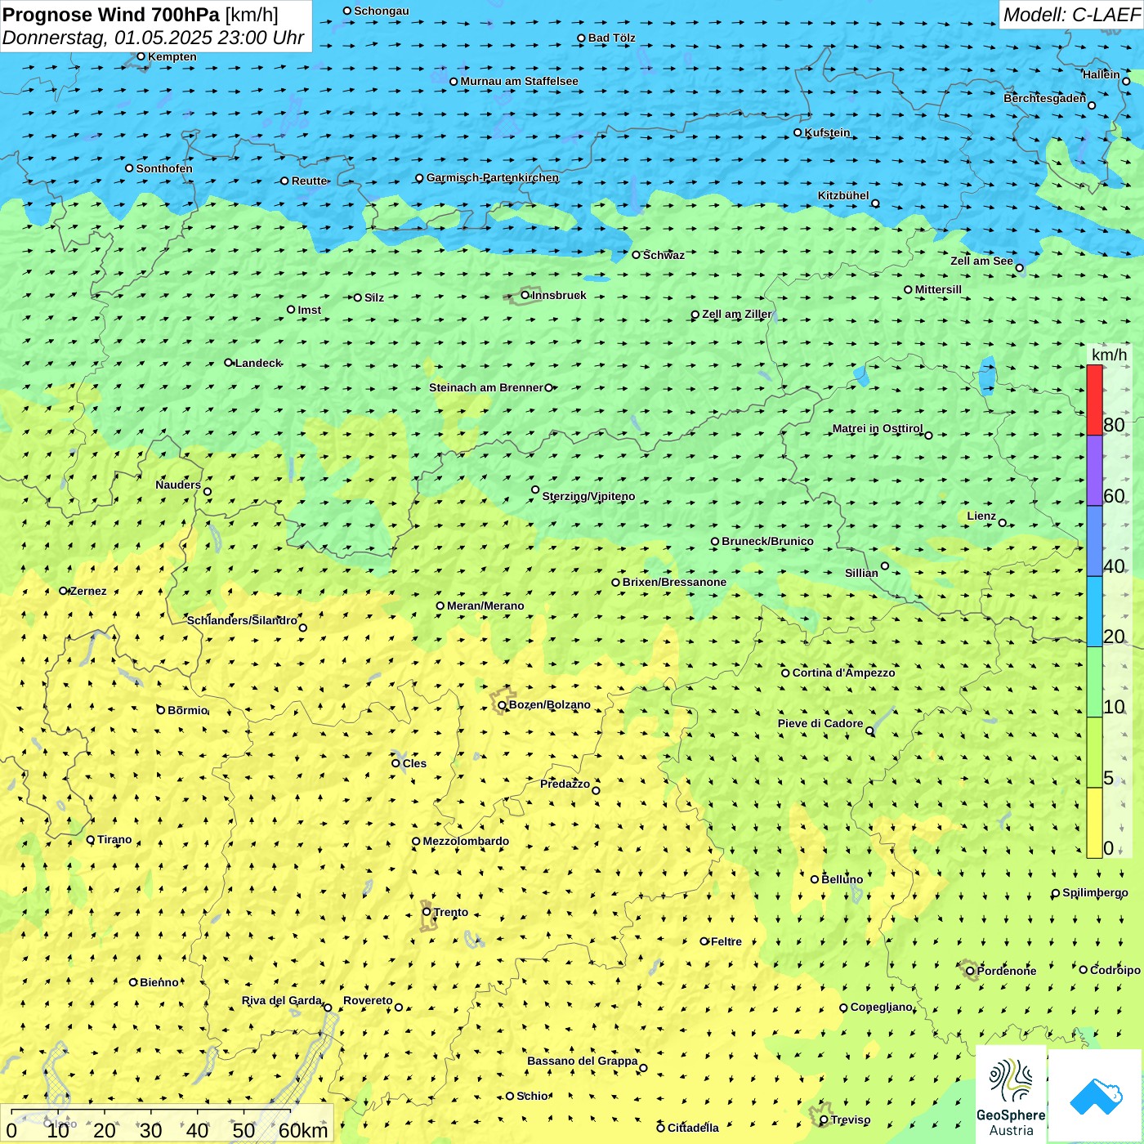Click the 'Sillian' label
Image resolution: width=1144 pixels, height=1144 pixels.
[x=861, y=573]
